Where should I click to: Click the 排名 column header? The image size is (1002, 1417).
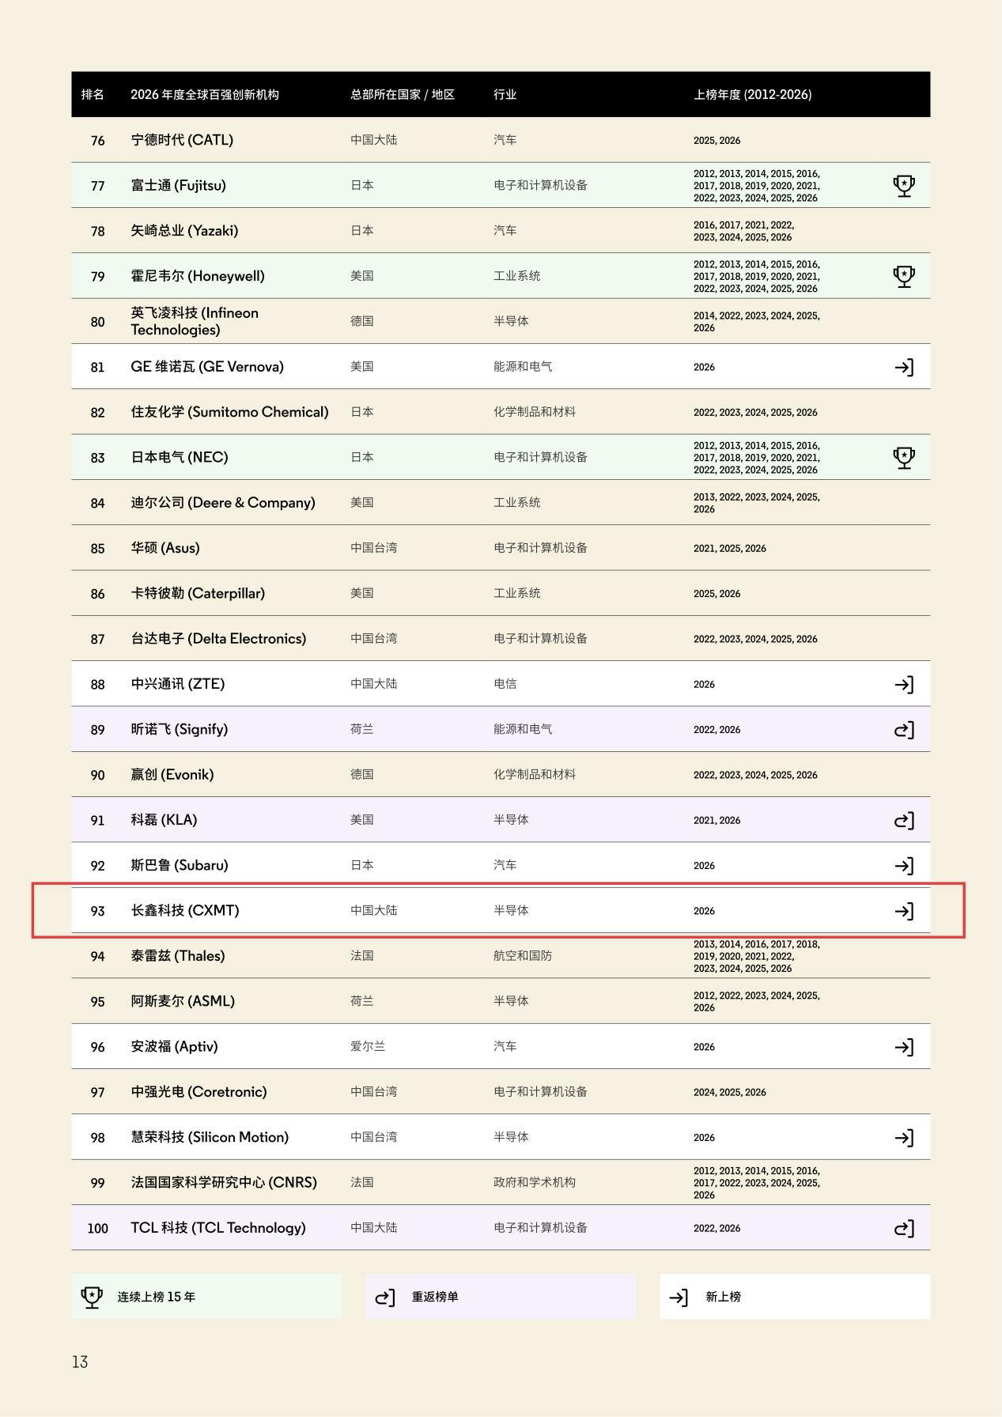point(93,95)
